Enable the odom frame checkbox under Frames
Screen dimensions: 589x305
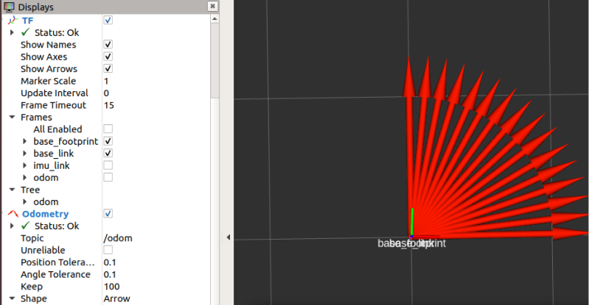(108, 177)
